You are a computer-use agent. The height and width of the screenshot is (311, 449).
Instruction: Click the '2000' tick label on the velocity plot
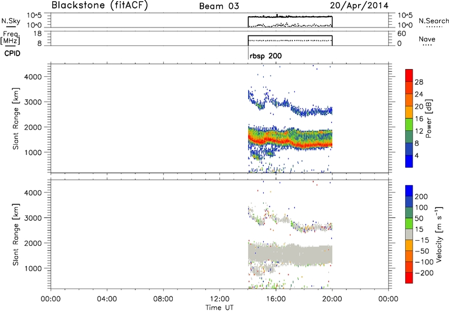point(33,243)
